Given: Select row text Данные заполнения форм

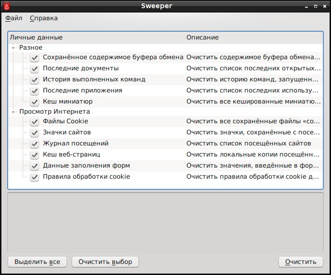Looking at the screenshot, I should 87,166.
